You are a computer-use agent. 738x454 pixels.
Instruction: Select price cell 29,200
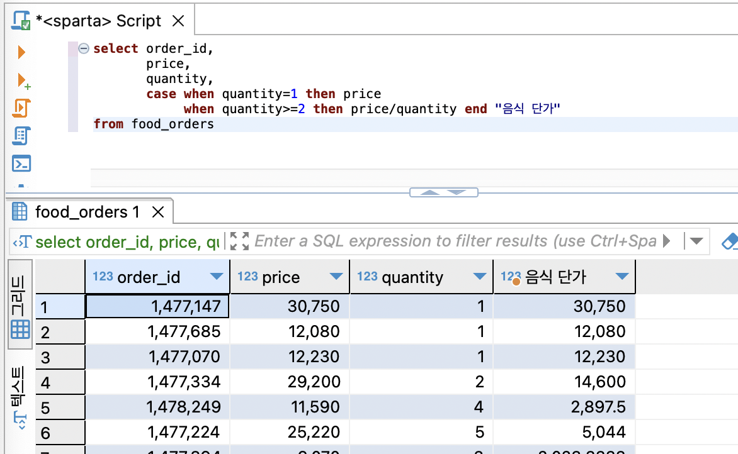[290, 382]
